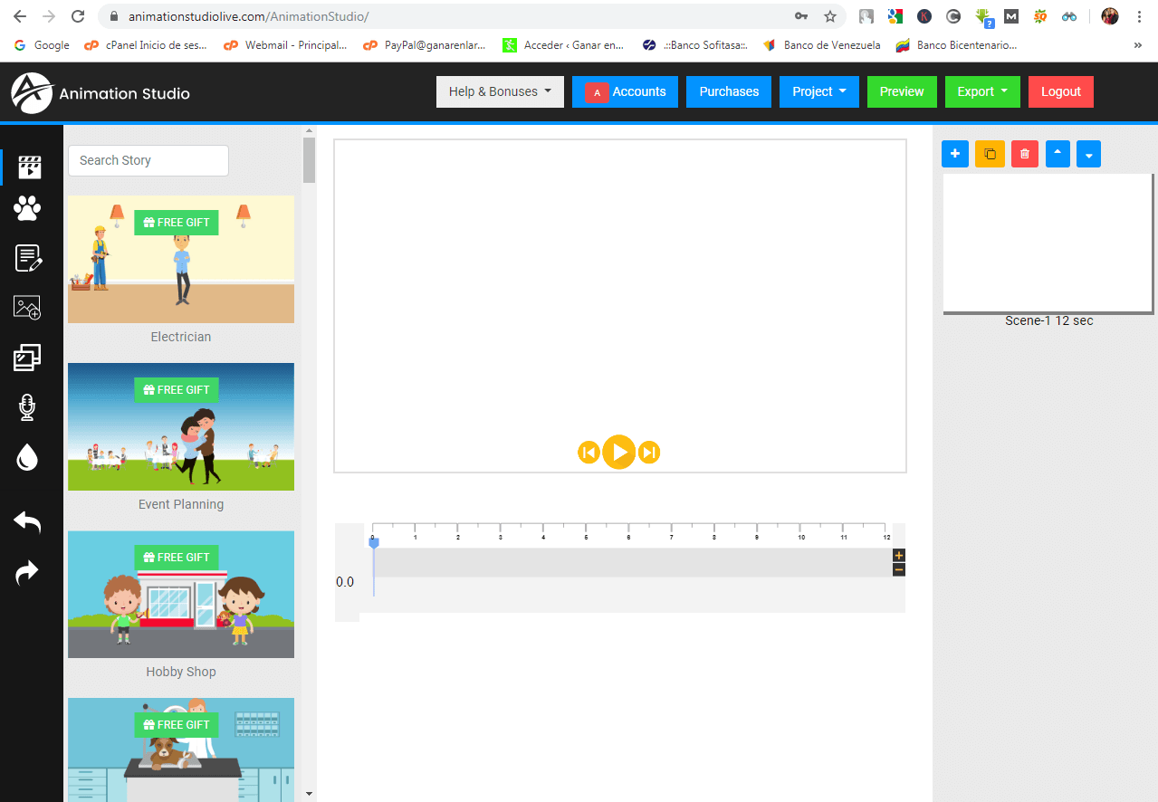Open the Text editing panel
1158x802 pixels.
click(x=27, y=258)
